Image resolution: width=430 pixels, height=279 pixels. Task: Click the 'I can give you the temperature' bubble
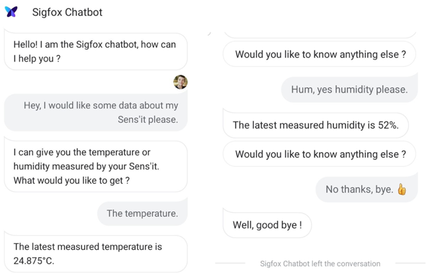(96, 166)
